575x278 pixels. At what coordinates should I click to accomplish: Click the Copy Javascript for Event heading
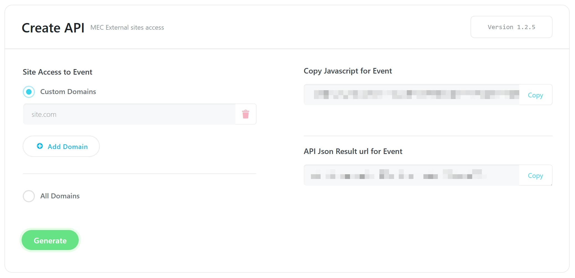click(x=348, y=71)
